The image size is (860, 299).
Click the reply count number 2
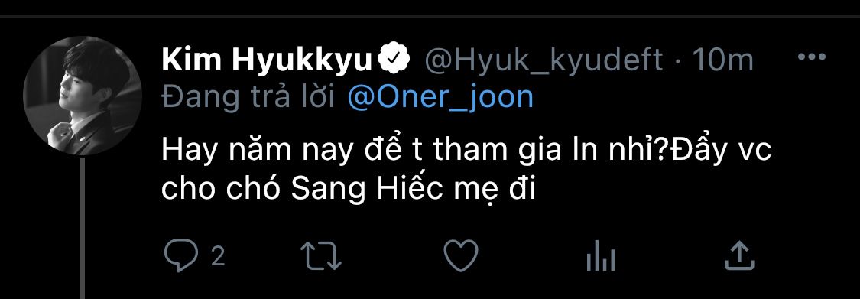coord(219,257)
